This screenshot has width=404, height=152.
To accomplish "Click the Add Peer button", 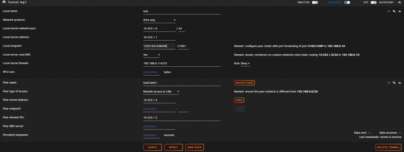I will 195,148.
